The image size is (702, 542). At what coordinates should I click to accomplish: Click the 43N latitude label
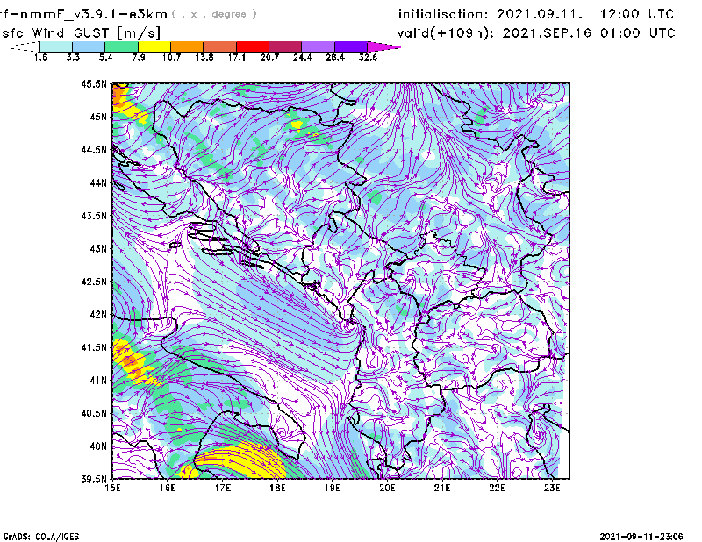click(x=98, y=248)
